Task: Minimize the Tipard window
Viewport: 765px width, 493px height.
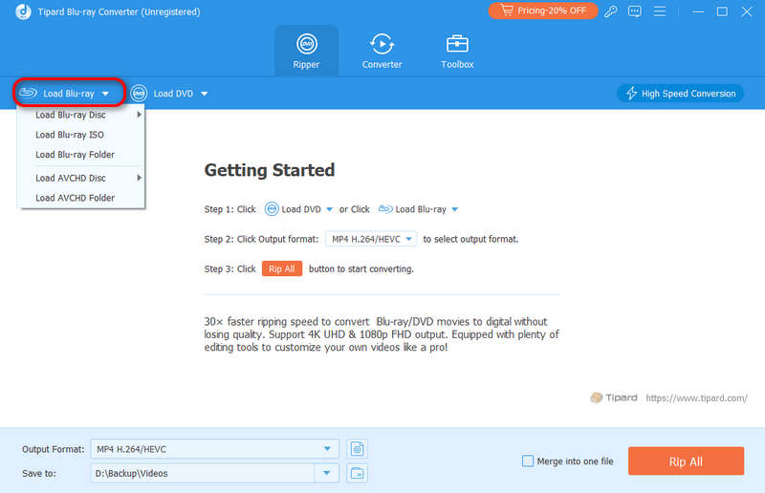Action: [698, 11]
